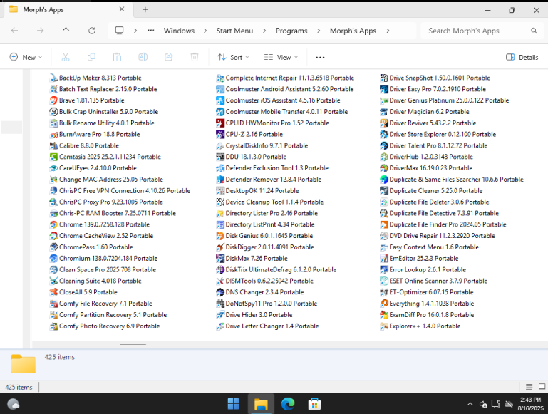
Task: Click the Driver Reviver 5.43.2.2 icon
Action: 383,123
